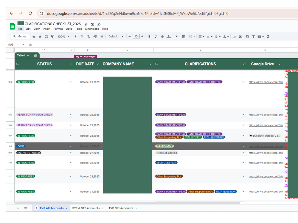Open the Google Drive column dropdown
The width and height of the screenshot is (298, 223).
pos(280,64)
